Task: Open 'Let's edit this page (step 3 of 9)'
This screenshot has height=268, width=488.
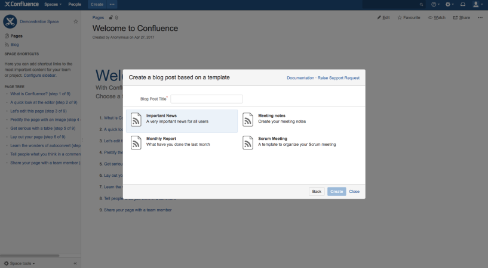Action: tap(38, 111)
